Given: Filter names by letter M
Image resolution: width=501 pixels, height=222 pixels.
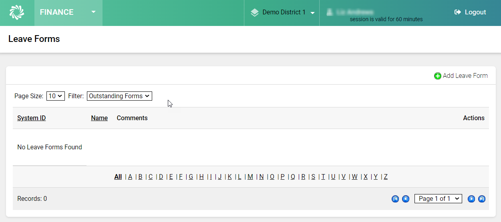Looking at the screenshot, I should click(x=250, y=177).
